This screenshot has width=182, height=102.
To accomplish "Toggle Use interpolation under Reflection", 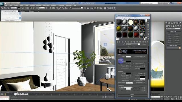I will click(130, 69).
